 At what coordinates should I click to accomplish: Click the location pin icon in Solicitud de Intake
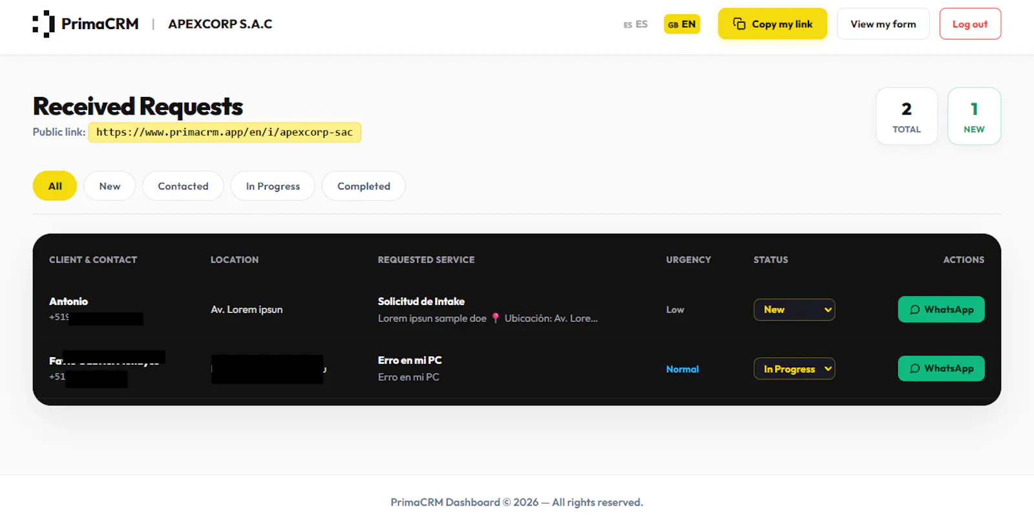coord(496,318)
